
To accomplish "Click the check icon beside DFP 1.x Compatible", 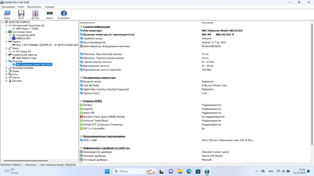I will pyautogui.click(x=81, y=129).
